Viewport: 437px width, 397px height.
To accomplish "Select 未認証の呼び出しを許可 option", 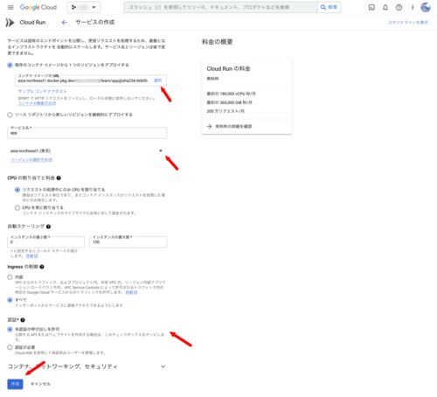I will [10, 329].
